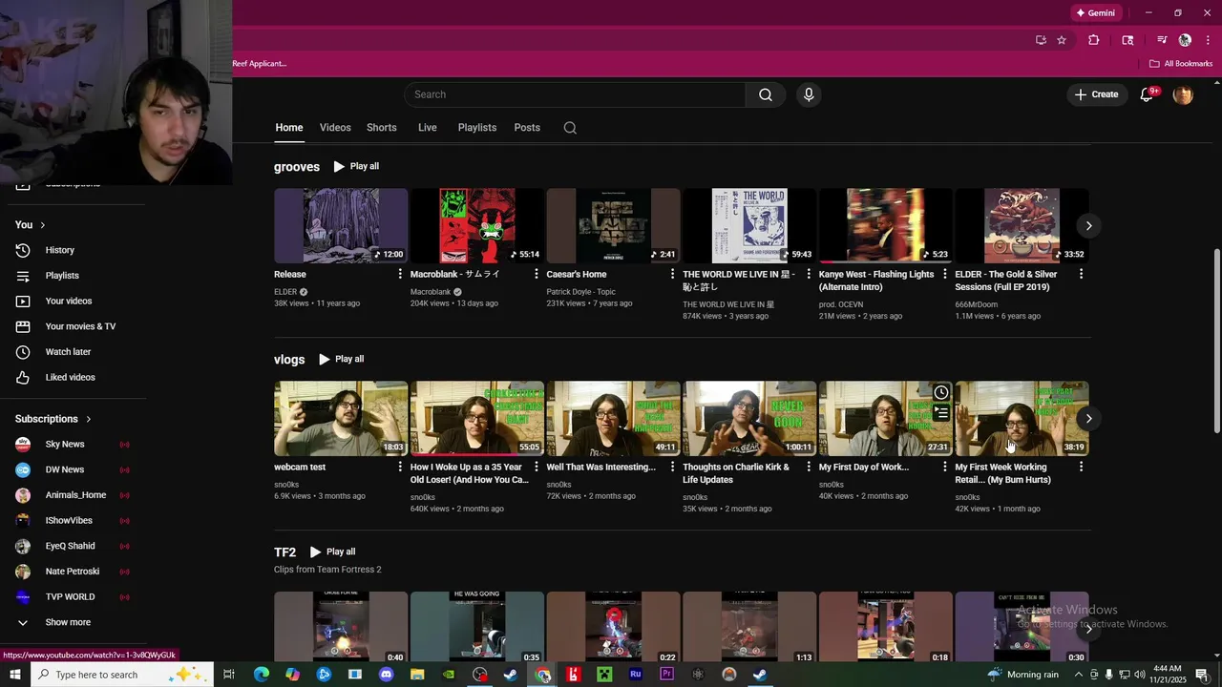Open Task View on the taskbar
The height and width of the screenshot is (687, 1222).
coord(229,675)
